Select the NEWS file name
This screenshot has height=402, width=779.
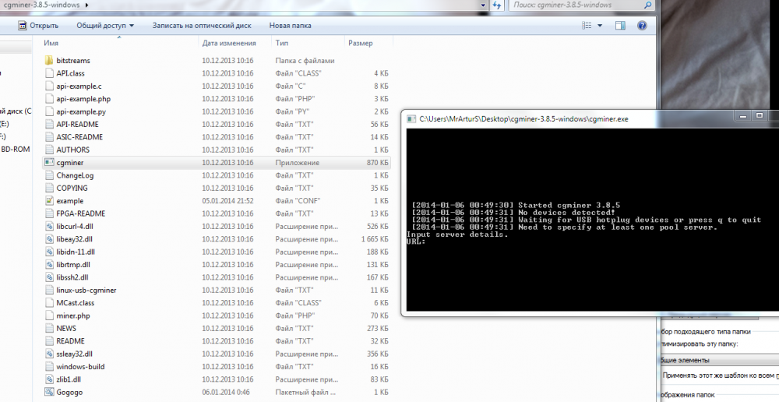coord(66,329)
